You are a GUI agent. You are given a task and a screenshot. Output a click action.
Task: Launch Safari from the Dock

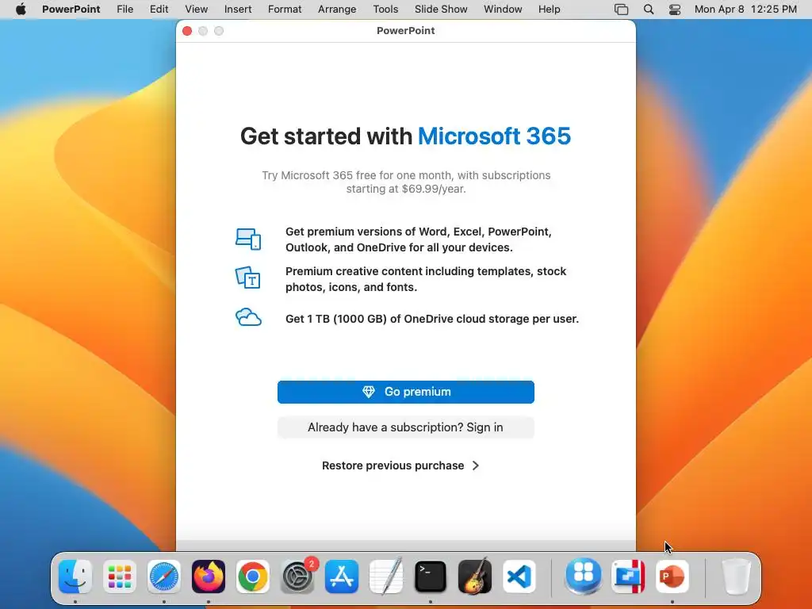click(x=164, y=576)
